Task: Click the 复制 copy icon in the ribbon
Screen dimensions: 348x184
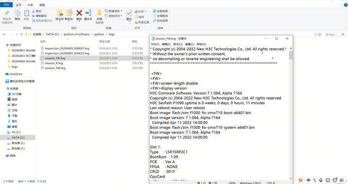Action: 18,15
